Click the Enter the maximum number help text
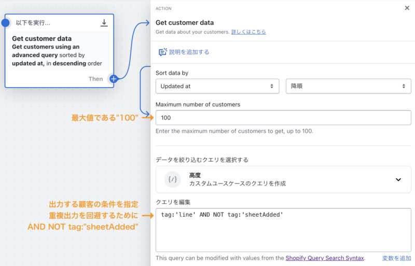 tap(234, 131)
